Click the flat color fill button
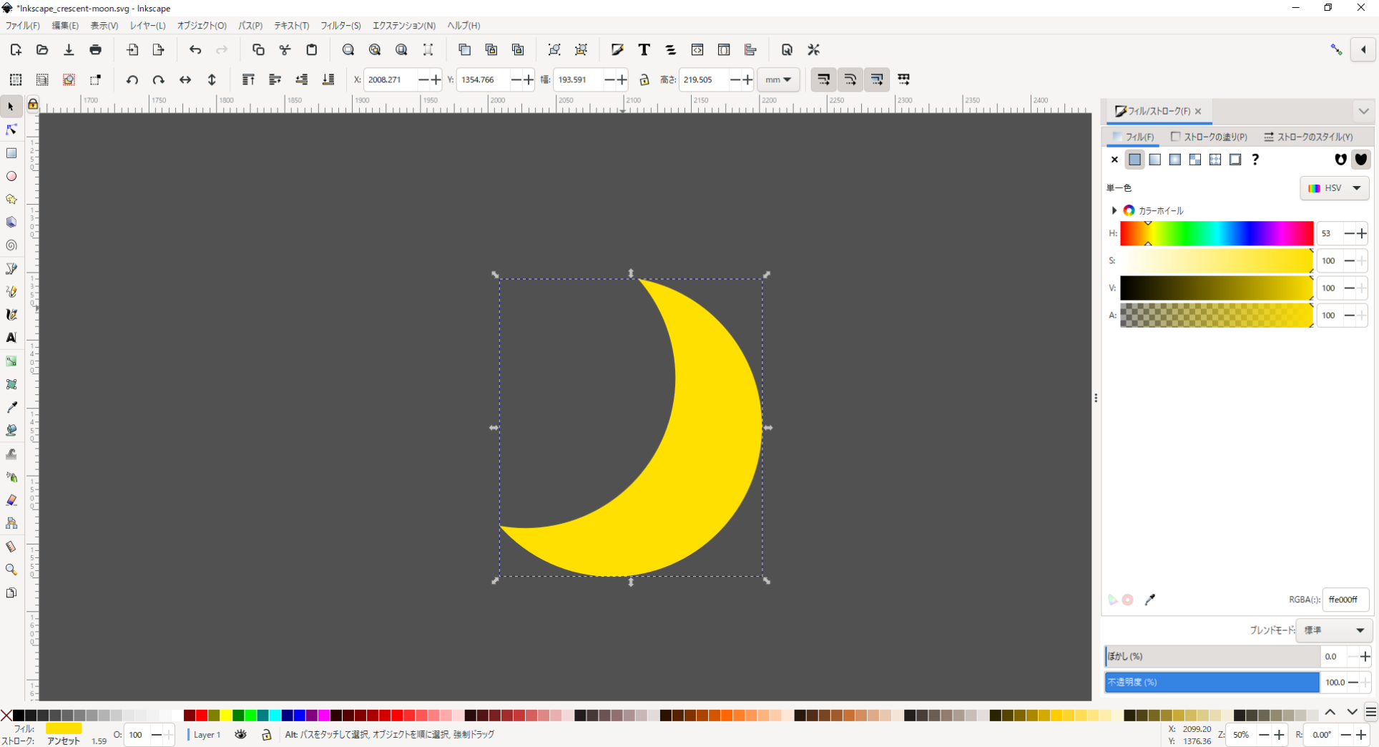The height and width of the screenshot is (747, 1379). coord(1134,160)
